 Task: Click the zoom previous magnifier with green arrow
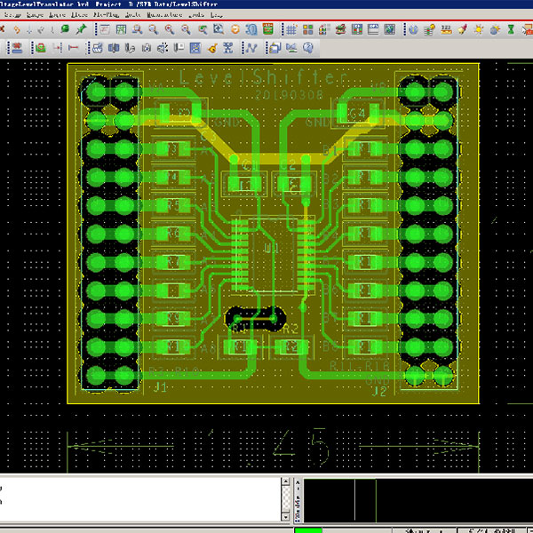203,30
